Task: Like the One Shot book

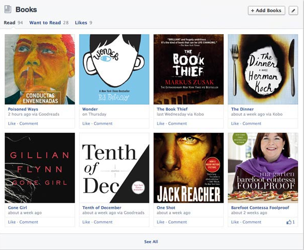Action: tap(161, 222)
